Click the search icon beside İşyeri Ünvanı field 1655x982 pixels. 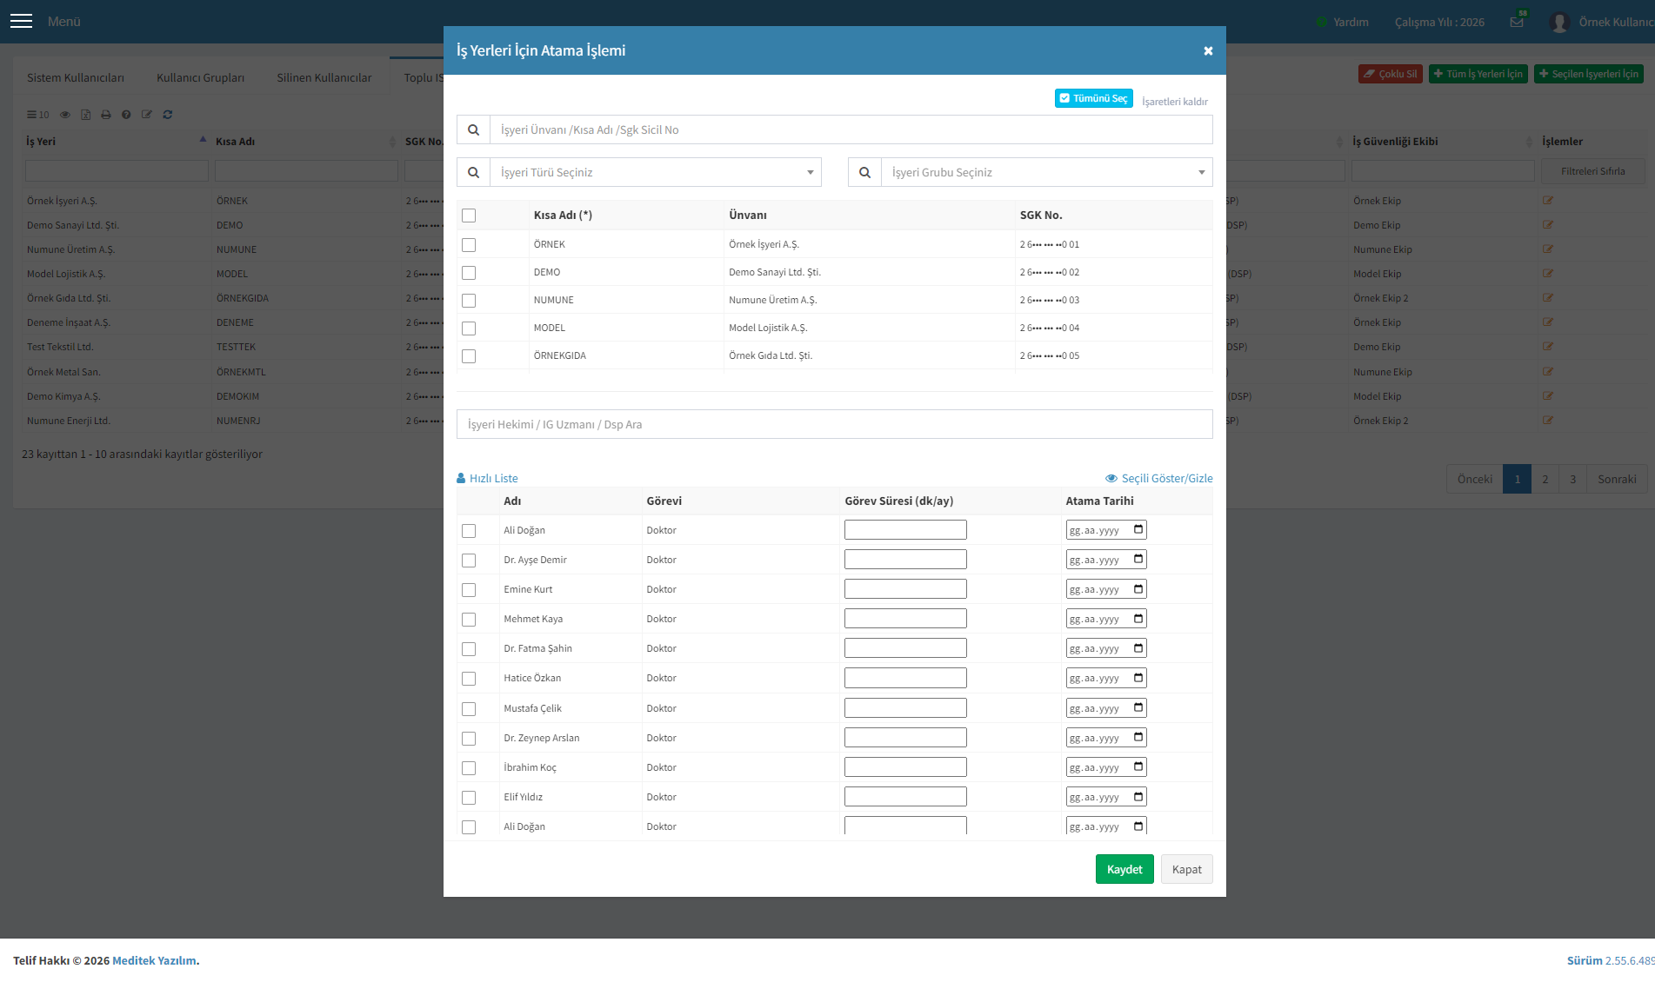[x=473, y=129]
